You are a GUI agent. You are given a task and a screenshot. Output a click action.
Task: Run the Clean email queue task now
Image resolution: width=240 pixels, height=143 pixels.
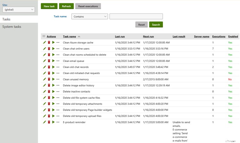53,61
